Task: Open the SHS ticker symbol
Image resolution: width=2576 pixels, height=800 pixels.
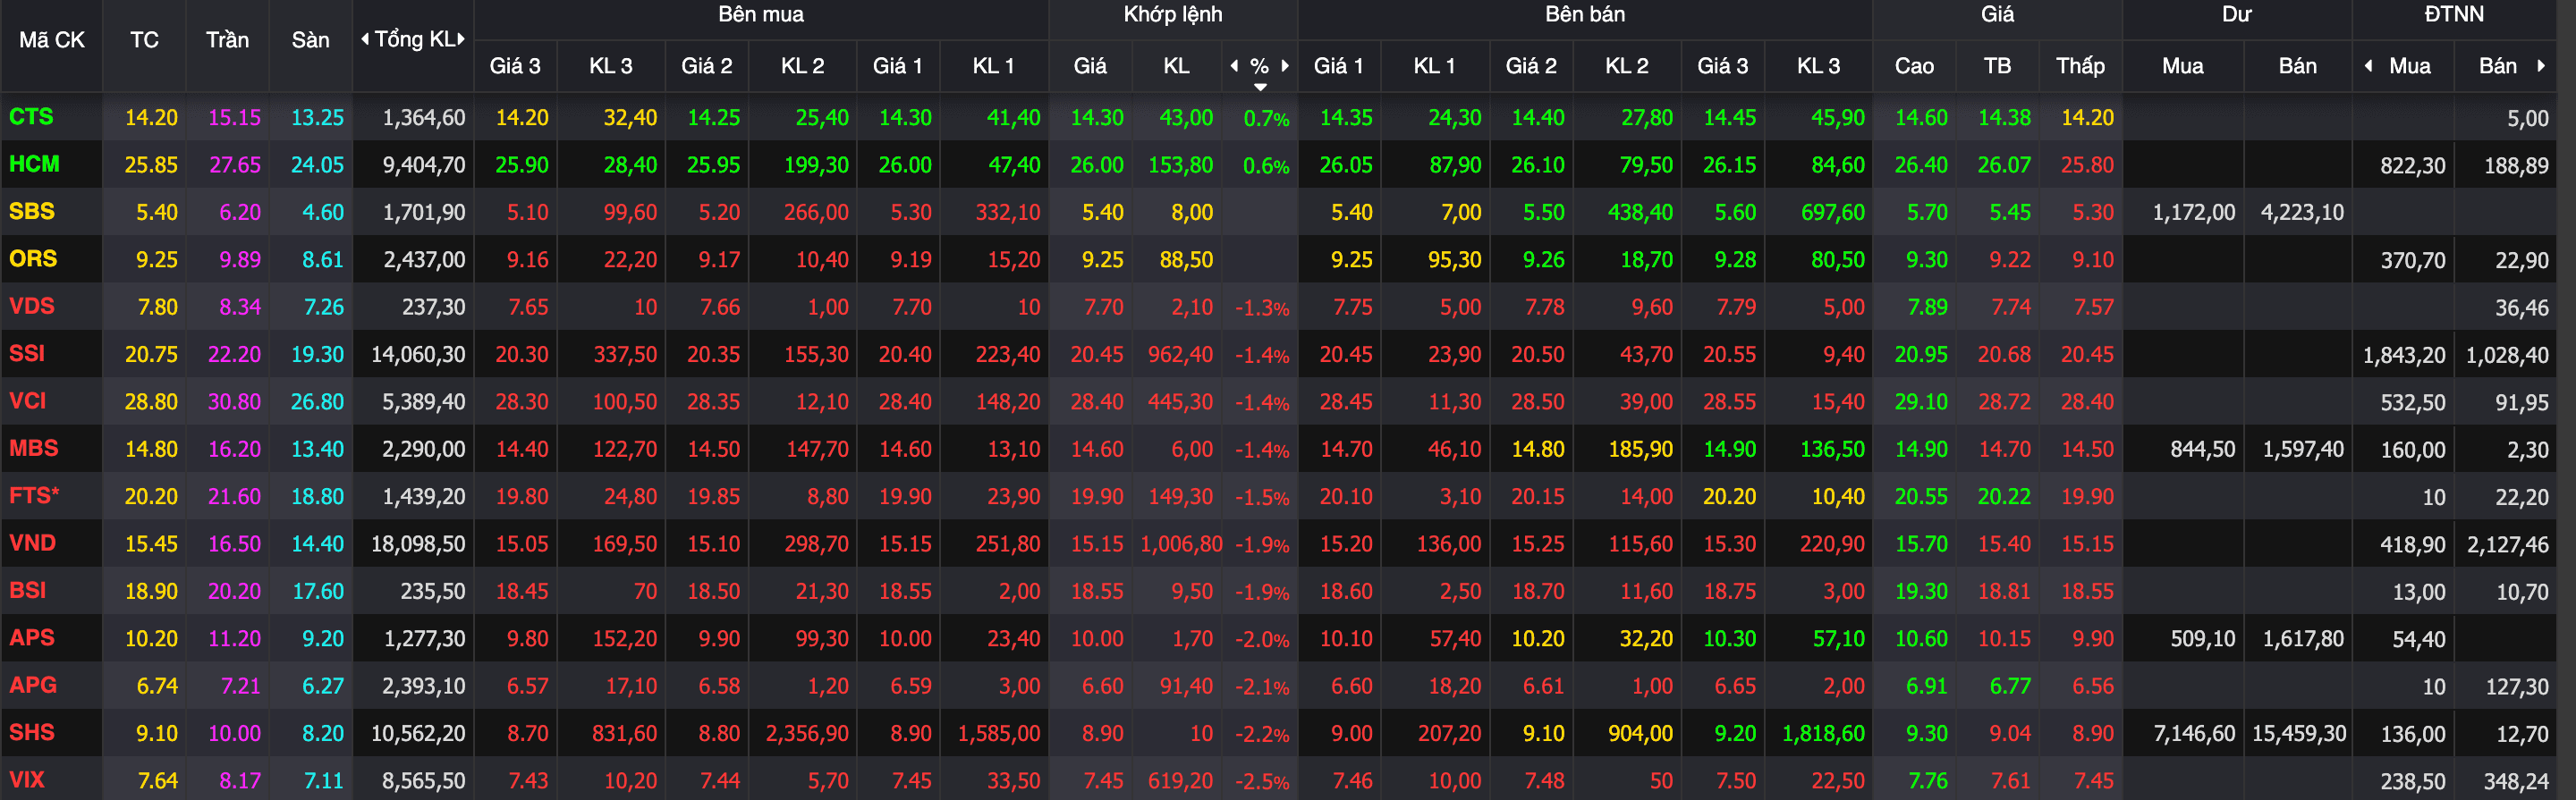Action: pos(32,732)
